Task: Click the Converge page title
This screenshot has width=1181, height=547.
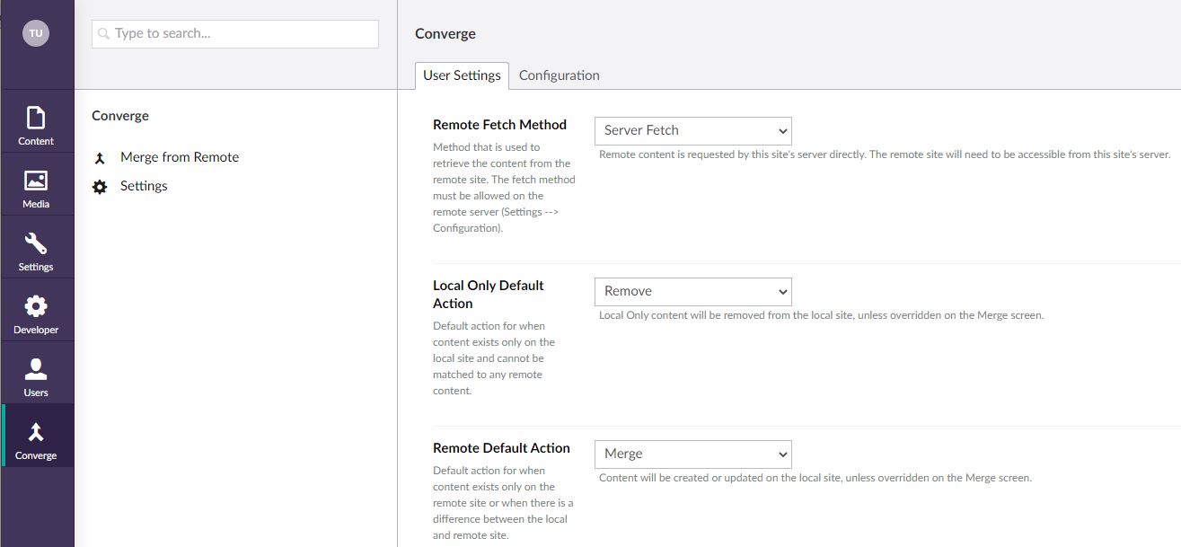Action: [445, 33]
